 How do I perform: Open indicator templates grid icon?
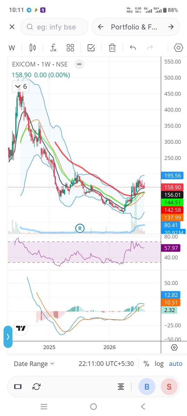point(70,48)
